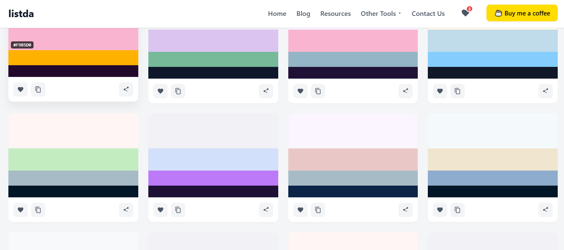Screen dimensions: 564x250
Task: Select the dusty rose color stripe
Action: [x=353, y=159]
